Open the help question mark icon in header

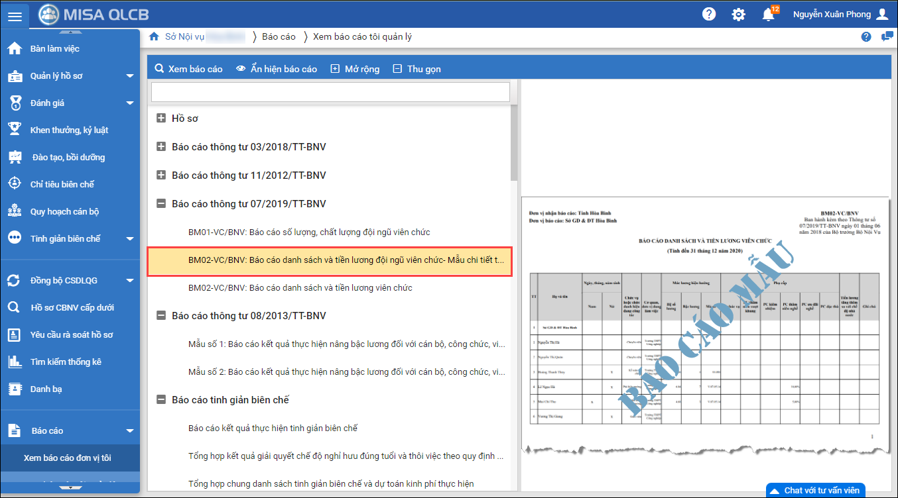tap(709, 14)
